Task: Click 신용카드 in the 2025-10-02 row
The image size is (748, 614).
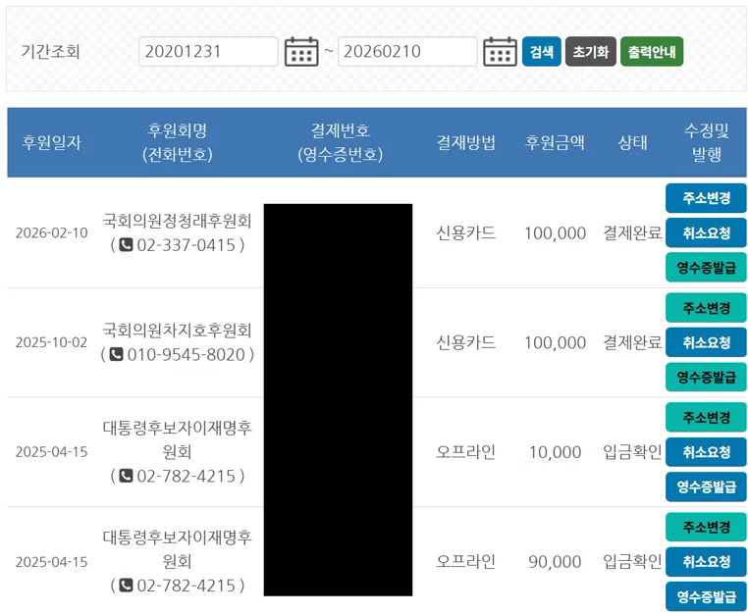Action: (x=466, y=342)
